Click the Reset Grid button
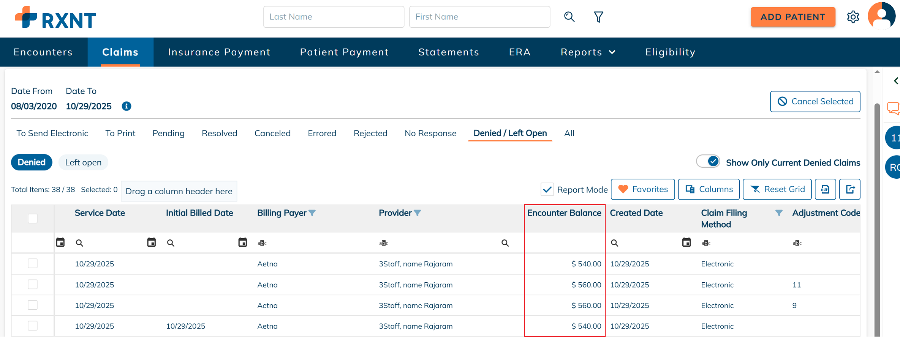 click(x=777, y=189)
